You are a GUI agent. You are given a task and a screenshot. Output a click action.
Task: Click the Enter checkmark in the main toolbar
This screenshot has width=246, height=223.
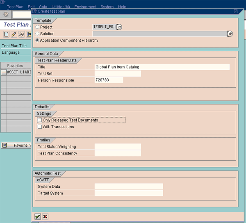[x=6, y=14]
